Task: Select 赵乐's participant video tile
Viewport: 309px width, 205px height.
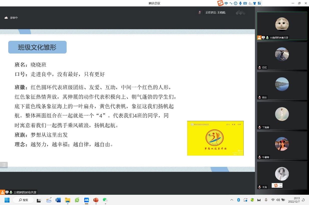Action: (282, 85)
